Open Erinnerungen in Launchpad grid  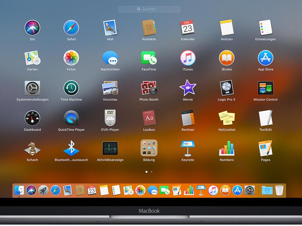coord(266,28)
